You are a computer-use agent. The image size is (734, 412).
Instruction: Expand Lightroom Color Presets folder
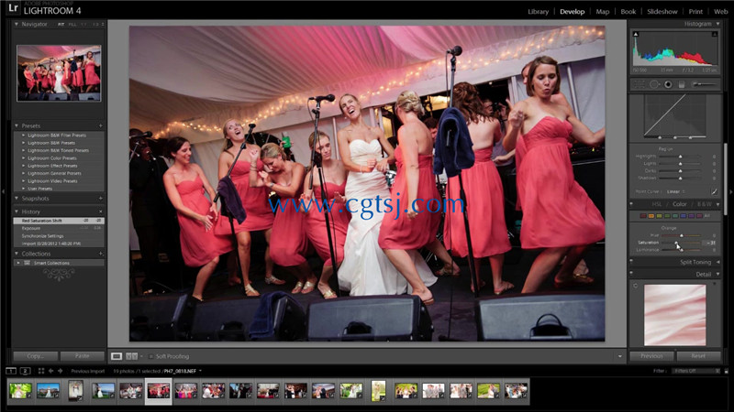tap(24, 157)
